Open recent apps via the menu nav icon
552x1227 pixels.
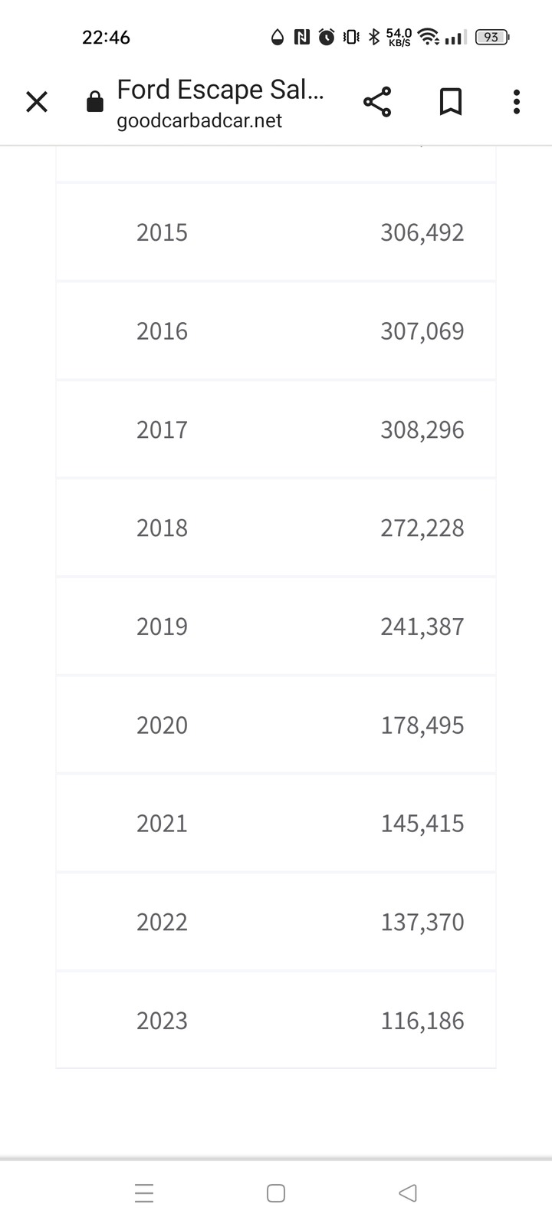[x=144, y=1193]
